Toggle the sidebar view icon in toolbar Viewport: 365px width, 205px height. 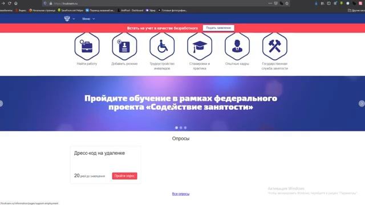tap(328, 3)
